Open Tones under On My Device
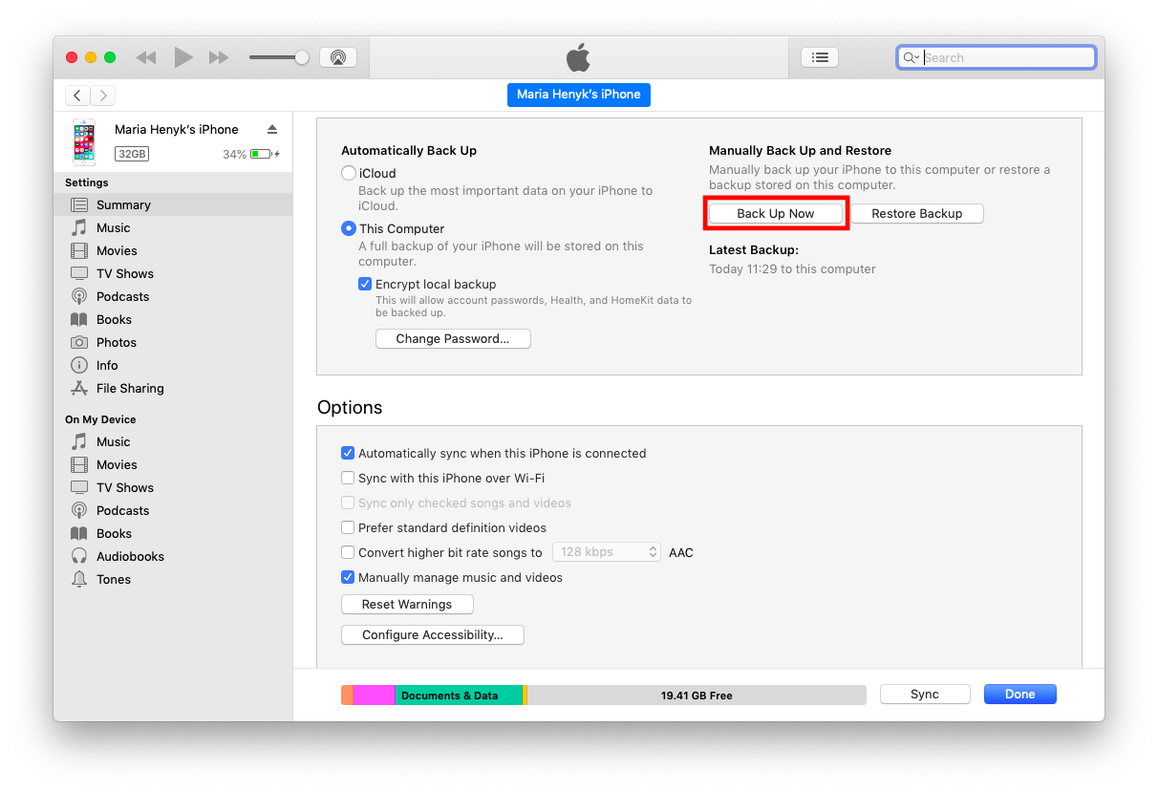Viewport: 1158px width, 792px height. pos(173,579)
